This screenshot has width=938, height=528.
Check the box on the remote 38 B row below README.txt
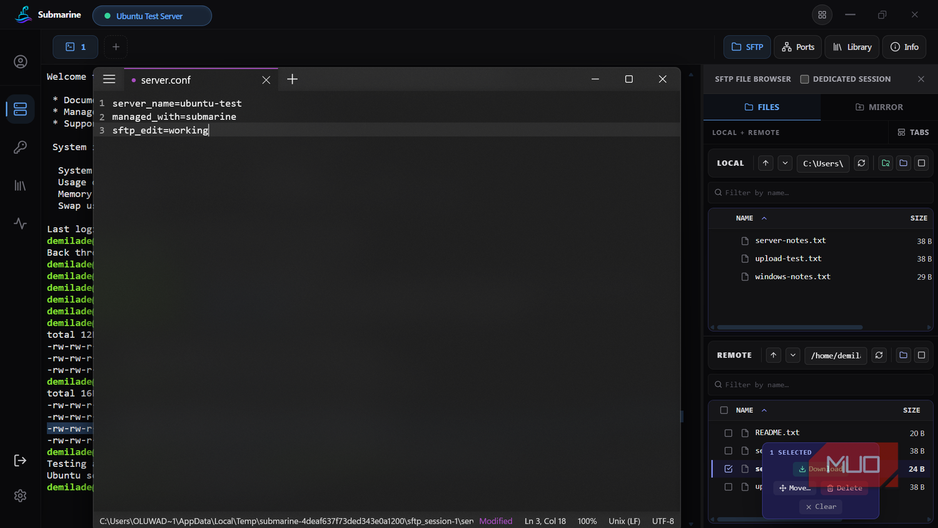(x=729, y=451)
